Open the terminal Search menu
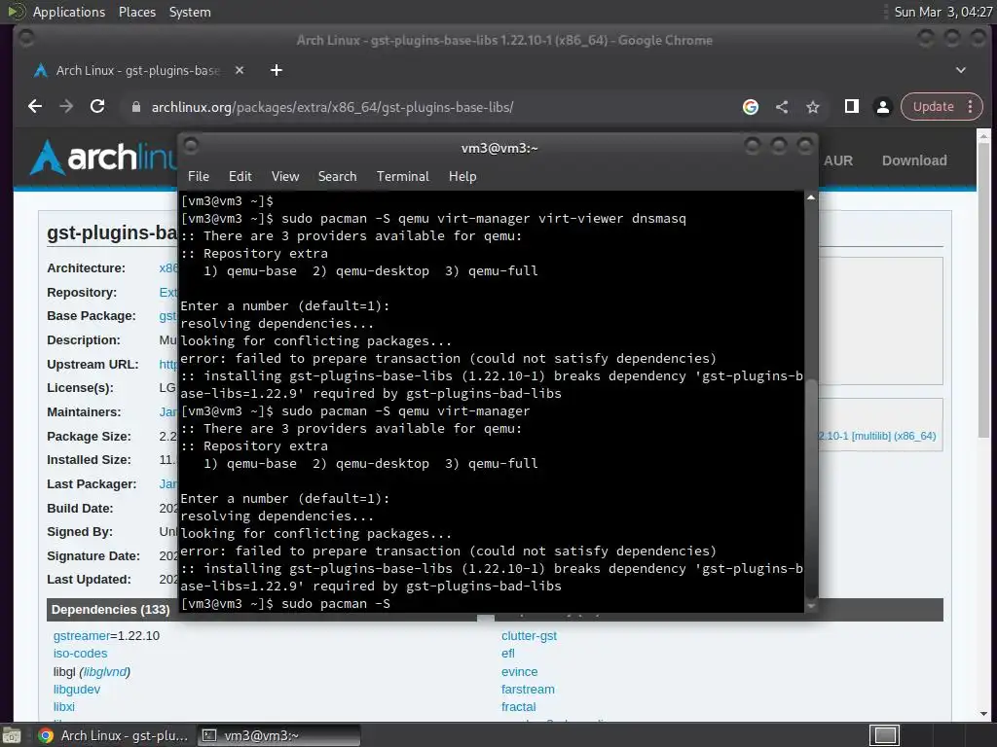997x747 pixels. (337, 177)
